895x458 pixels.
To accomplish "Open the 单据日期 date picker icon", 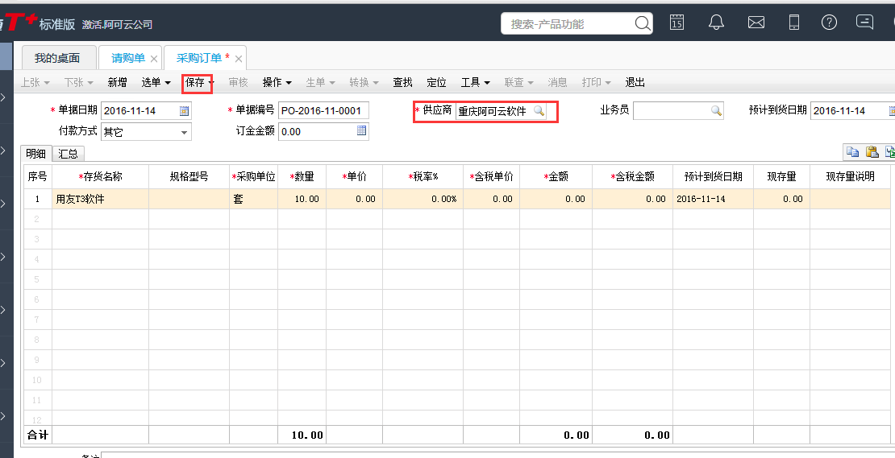I will [x=184, y=110].
